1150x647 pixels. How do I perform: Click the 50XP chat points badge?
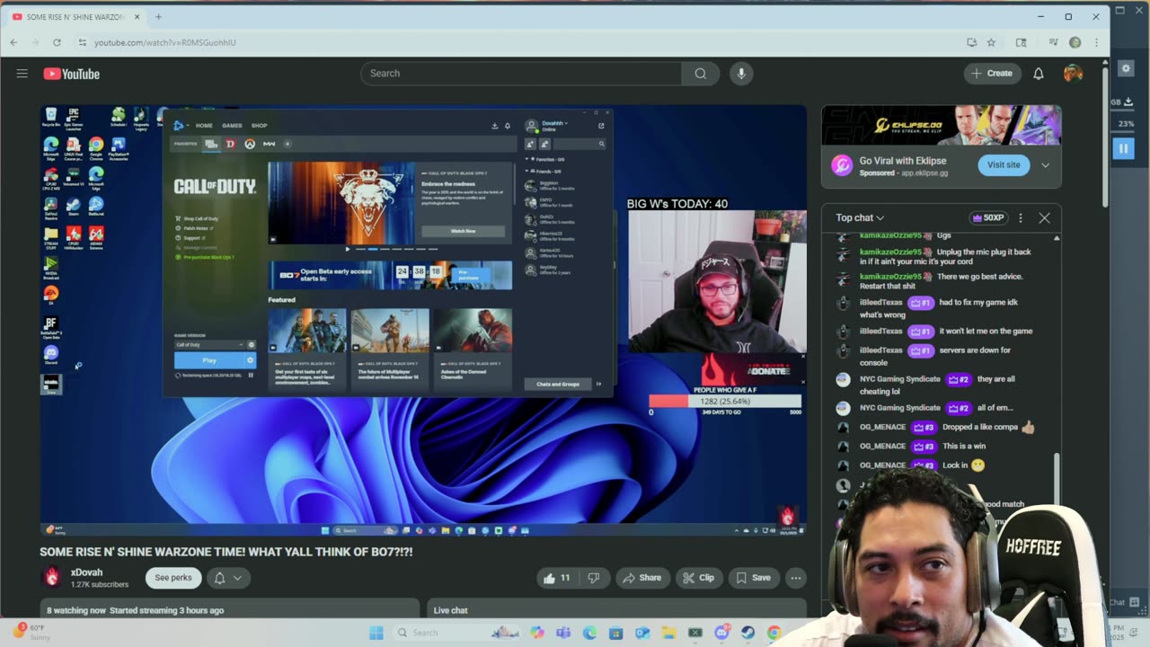pos(987,217)
